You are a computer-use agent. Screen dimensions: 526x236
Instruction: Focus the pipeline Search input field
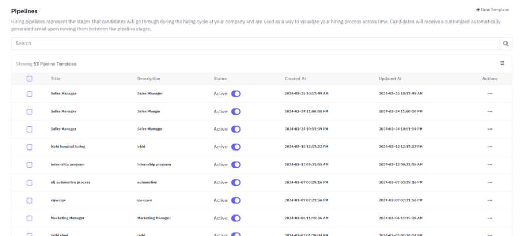coord(255,44)
